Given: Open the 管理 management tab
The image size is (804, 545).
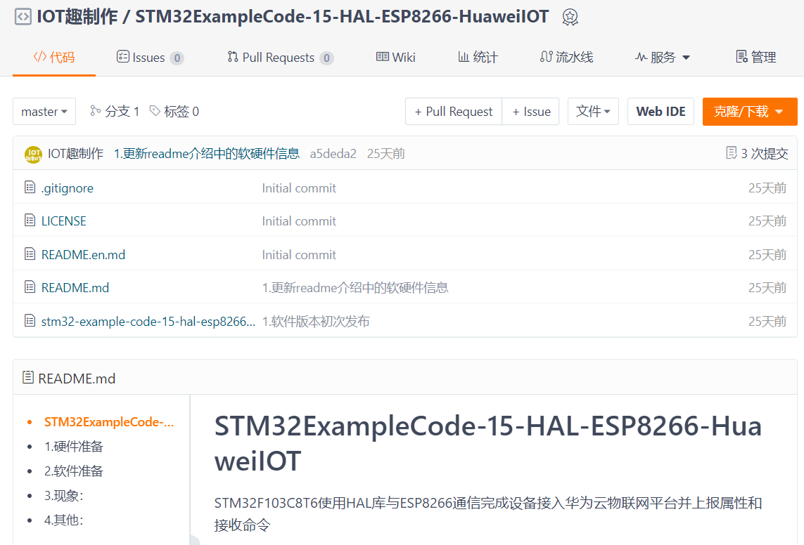Looking at the screenshot, I should [x=755, y=58].
